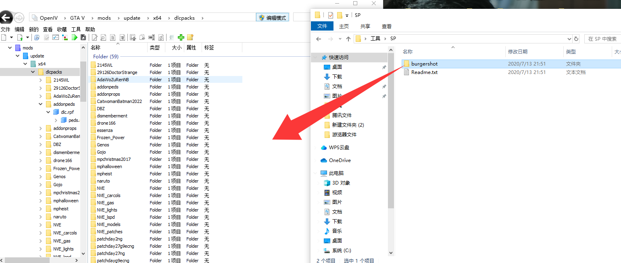
Task: Open the 编辑 menu in OpenIV
Action: coord(19,29)
